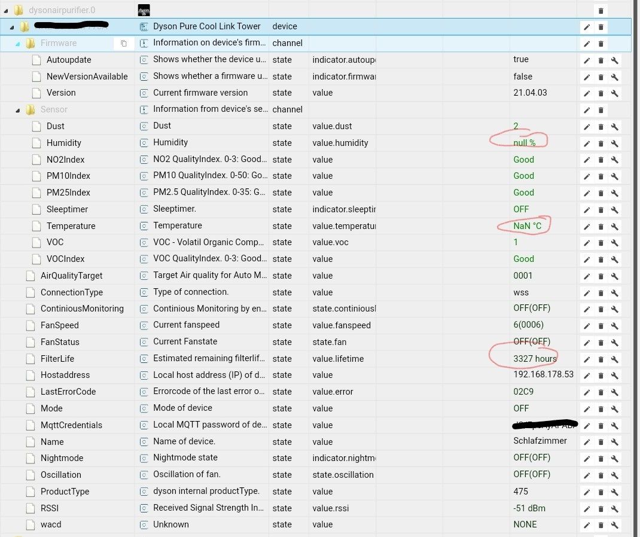Delete the Hostaddress state

click(601, 376)
